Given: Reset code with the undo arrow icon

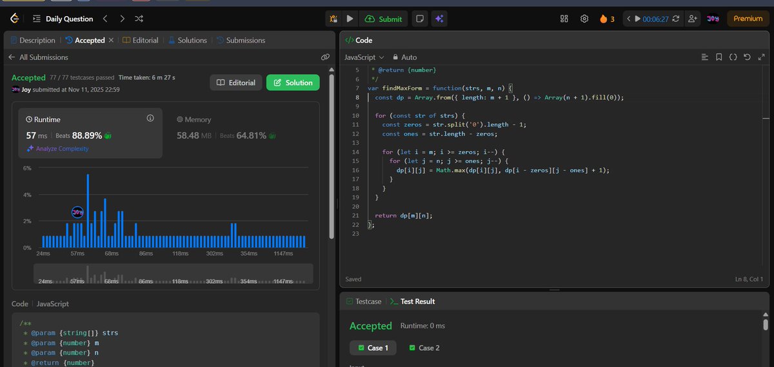Looking at the screenshot, I should click(x=747, y=57).
